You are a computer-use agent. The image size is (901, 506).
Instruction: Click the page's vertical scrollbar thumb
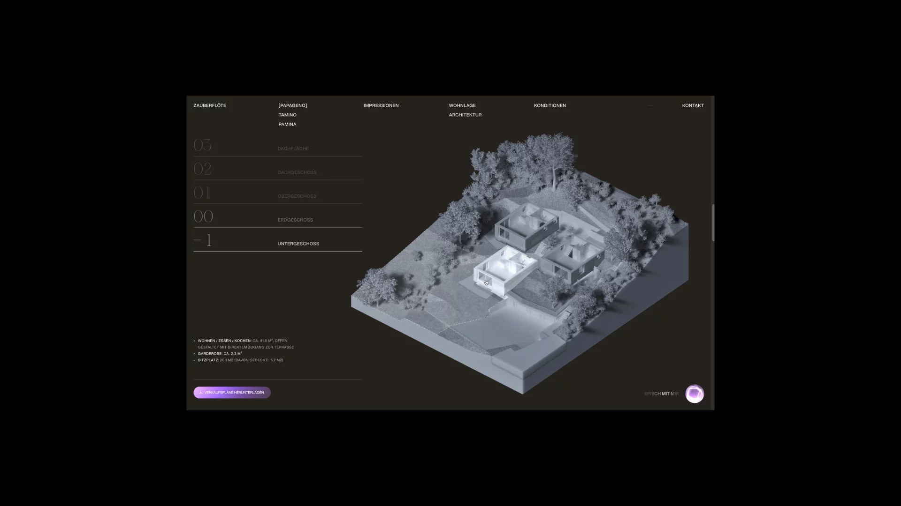713,223
